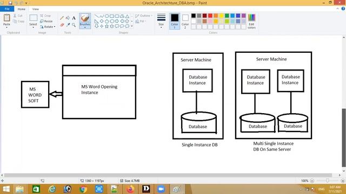Choose the Rectangle shape
The width and height of the screenshot is (346, 194).
112,16
